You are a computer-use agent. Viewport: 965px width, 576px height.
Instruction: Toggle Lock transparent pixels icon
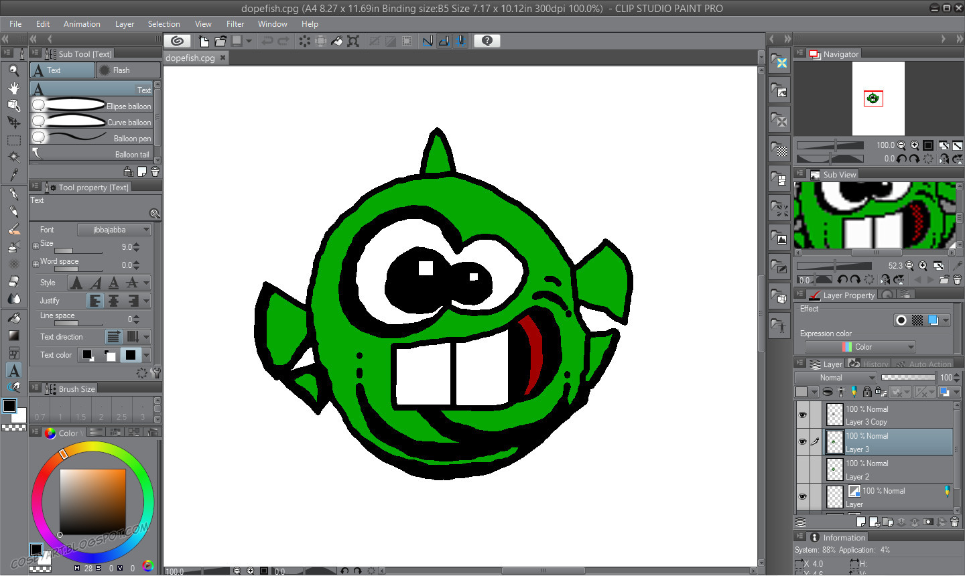881,392
